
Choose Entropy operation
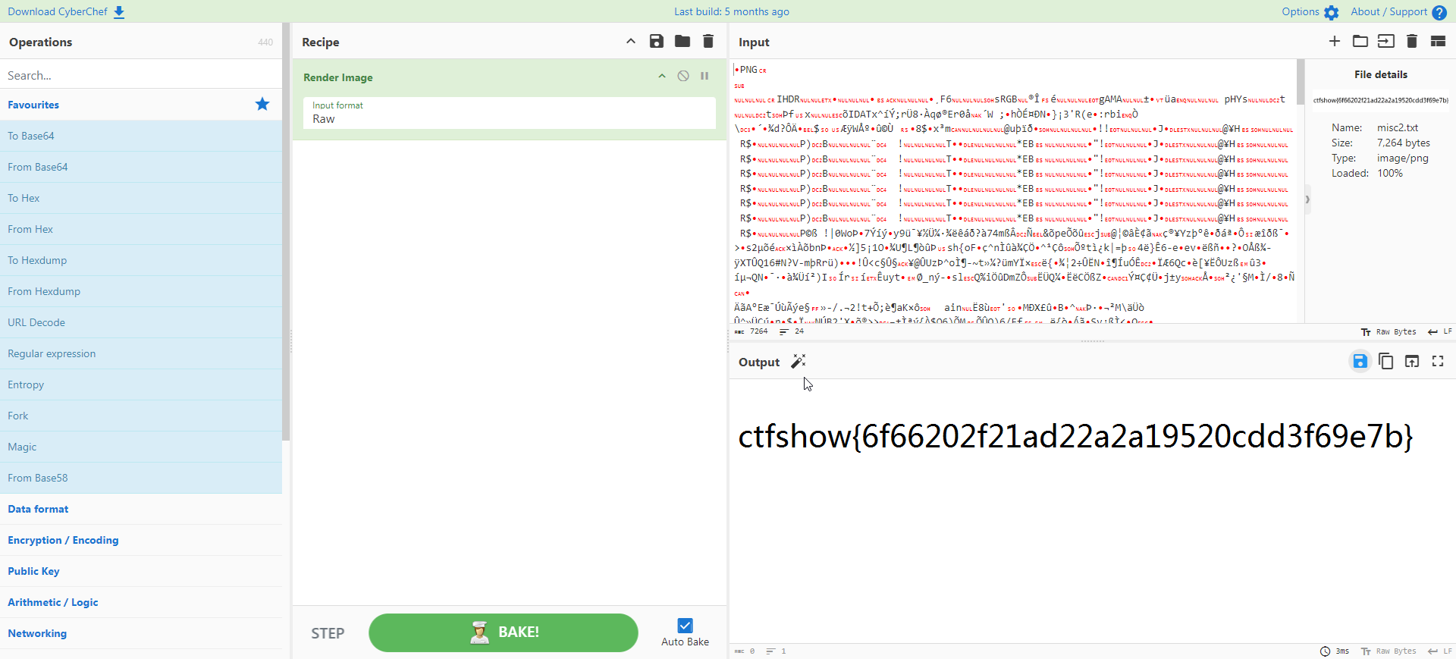click(x=141, y=384)
